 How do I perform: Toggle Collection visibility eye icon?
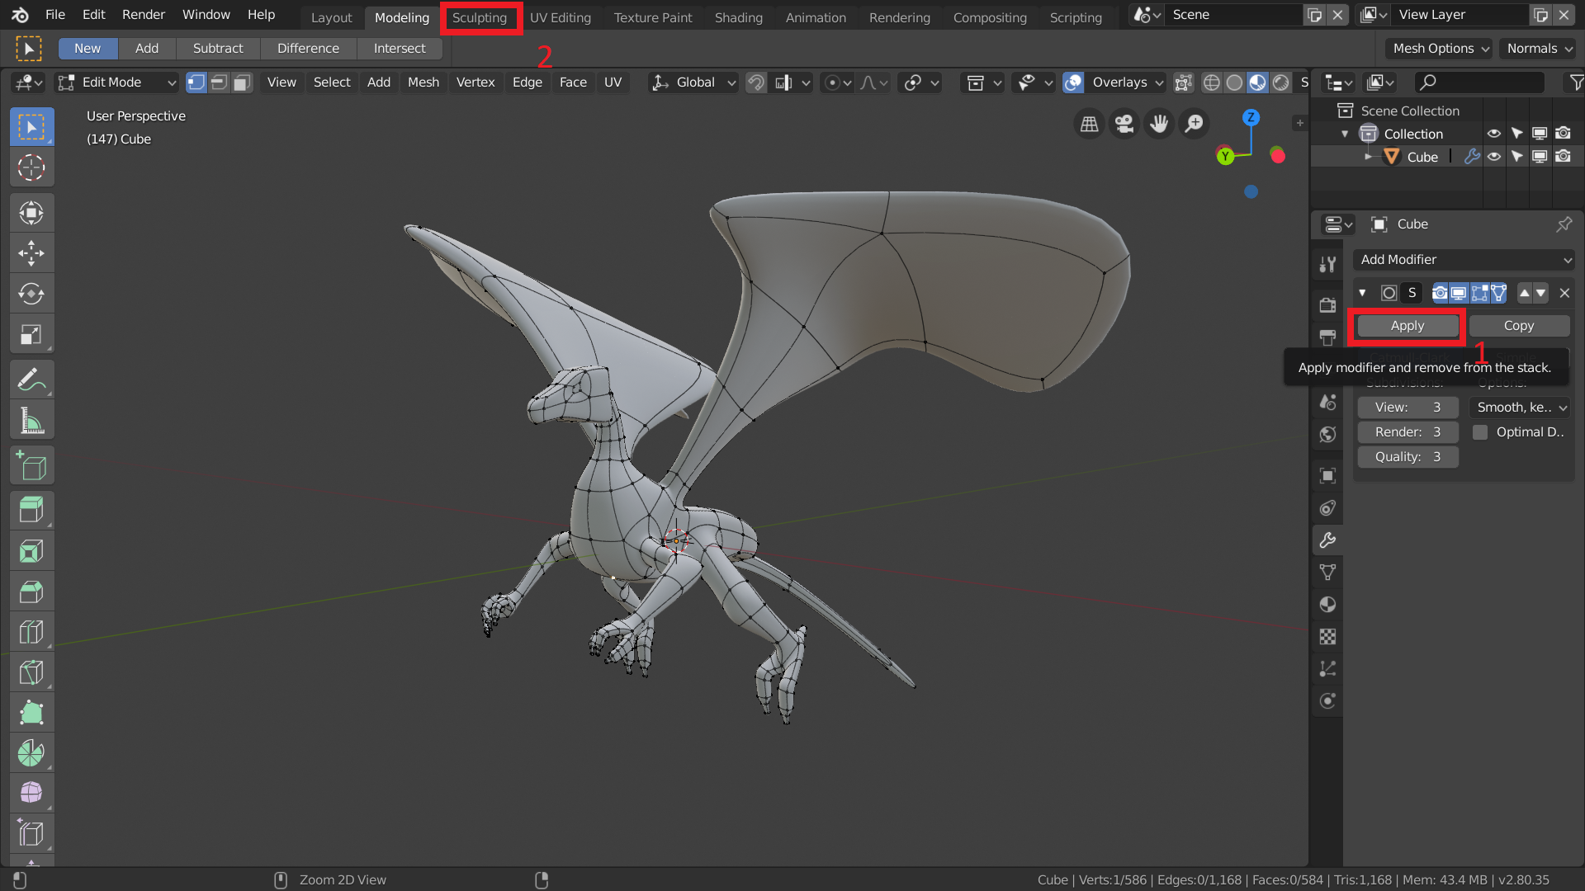[x=1494, y=134]
